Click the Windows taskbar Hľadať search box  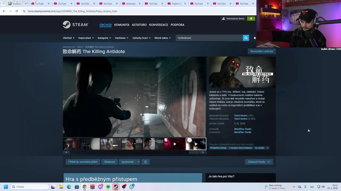click(x=30, y=187)
